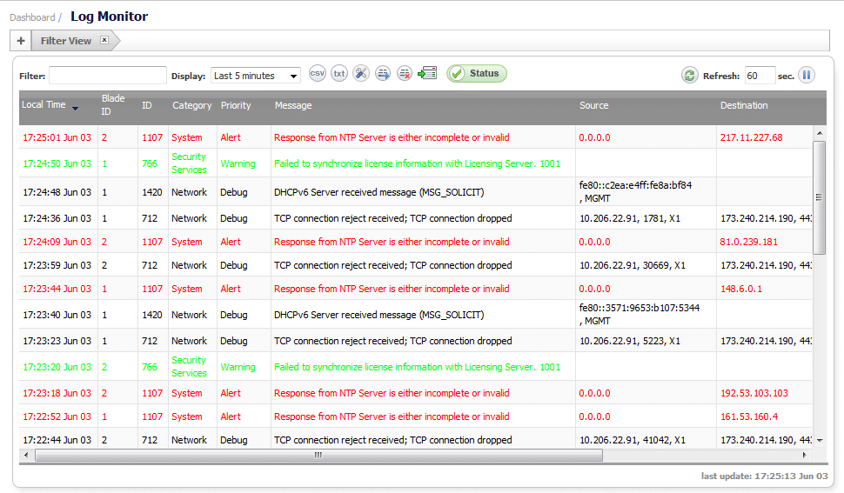Select log row timestamp 17:24:36 Jun 03

point(57,218)
